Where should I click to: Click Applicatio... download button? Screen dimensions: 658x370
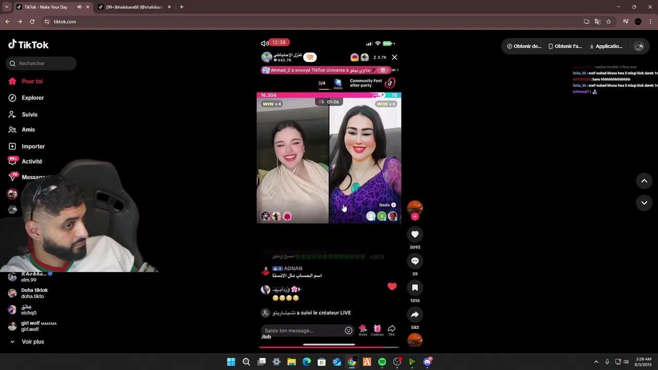606,46
